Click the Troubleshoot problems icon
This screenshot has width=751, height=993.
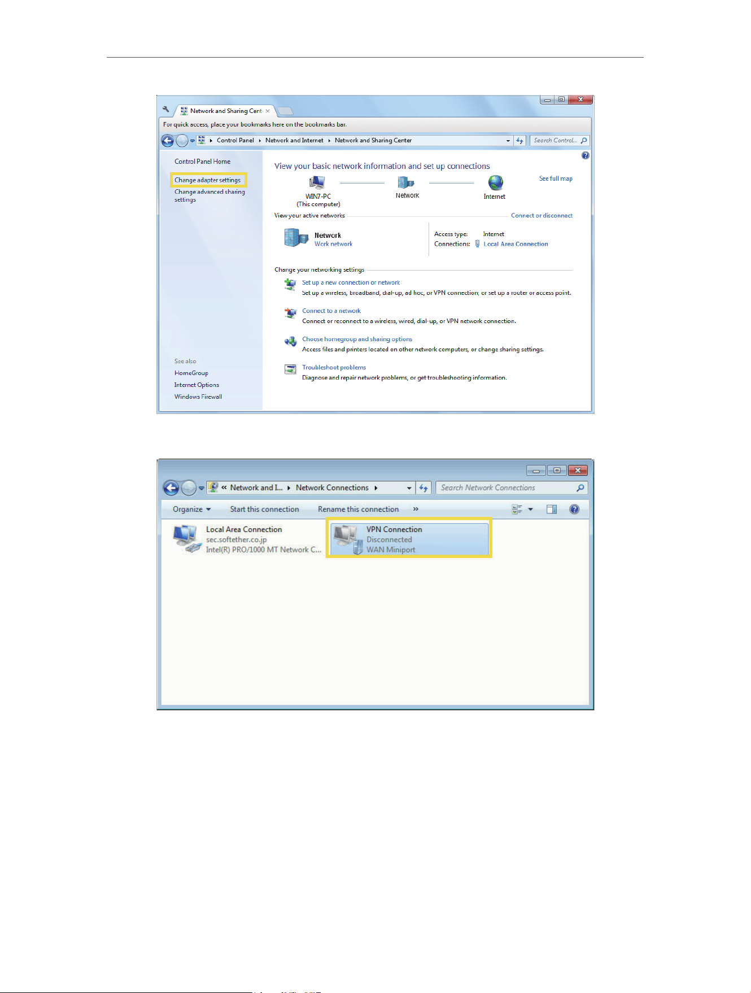click(290, 369)
